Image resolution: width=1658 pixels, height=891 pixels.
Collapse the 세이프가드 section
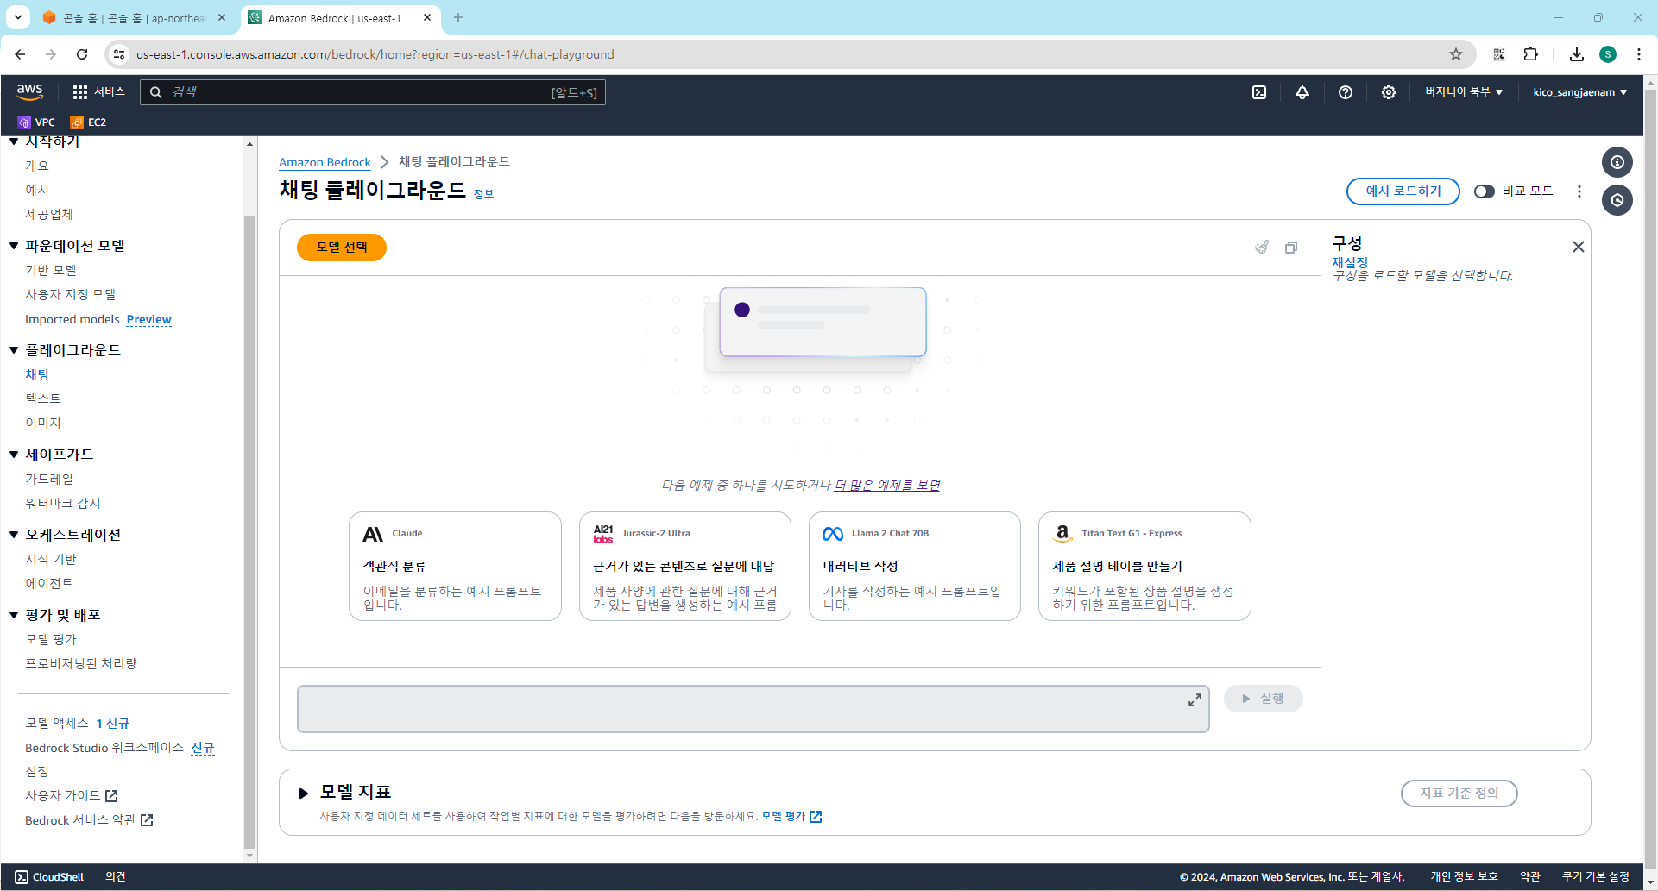[x=13, y=454]
